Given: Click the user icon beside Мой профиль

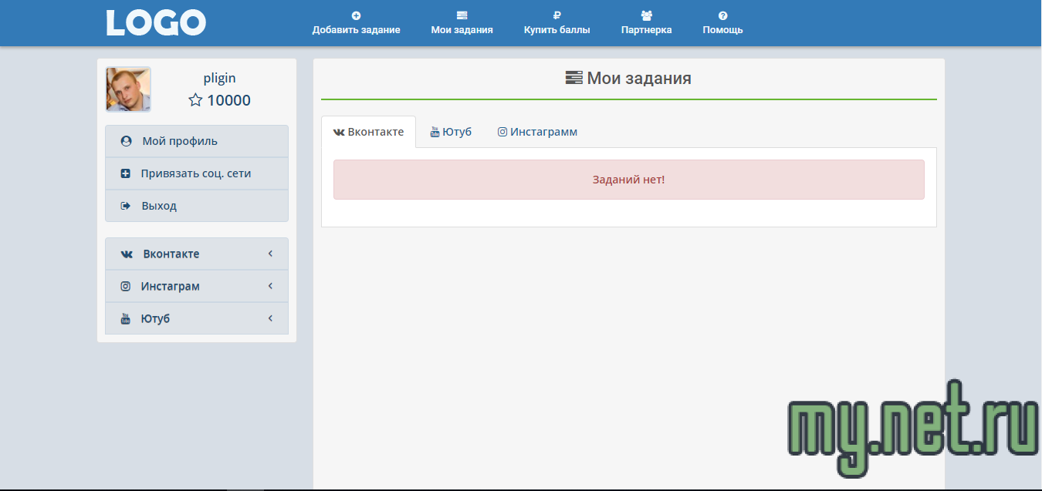Looking at the screenshot, I should [126, 141].
